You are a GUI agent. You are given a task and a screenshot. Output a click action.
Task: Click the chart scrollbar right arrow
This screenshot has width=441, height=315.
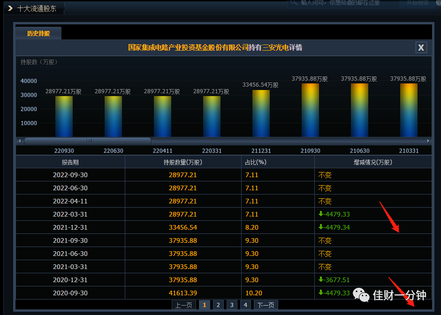428,141
